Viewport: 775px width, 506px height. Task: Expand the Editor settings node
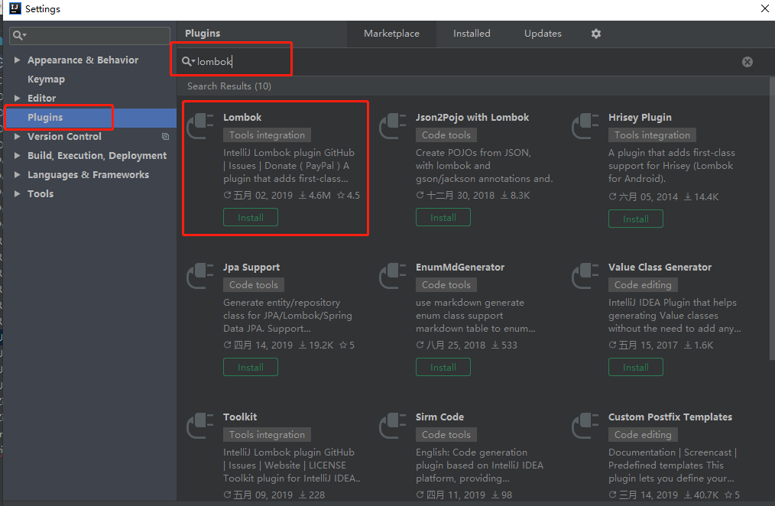18,98
